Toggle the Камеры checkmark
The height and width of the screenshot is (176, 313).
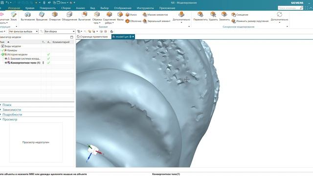(x=2, y=50)
